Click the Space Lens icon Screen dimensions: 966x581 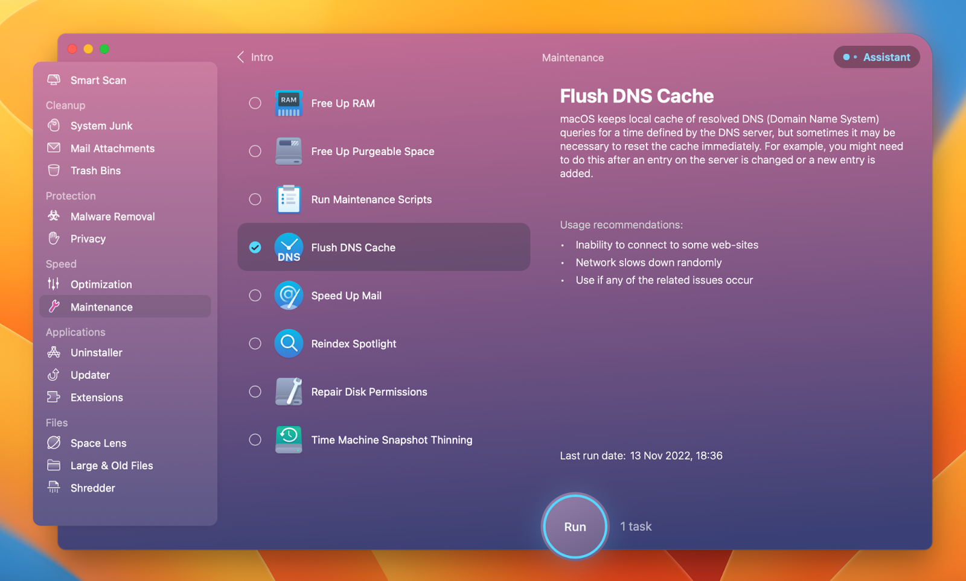point(54,442)
